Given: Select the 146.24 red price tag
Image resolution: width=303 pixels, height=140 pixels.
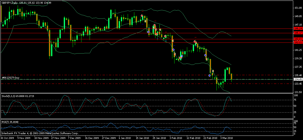Looking at the screenshot, I should [x=298, y=28].
